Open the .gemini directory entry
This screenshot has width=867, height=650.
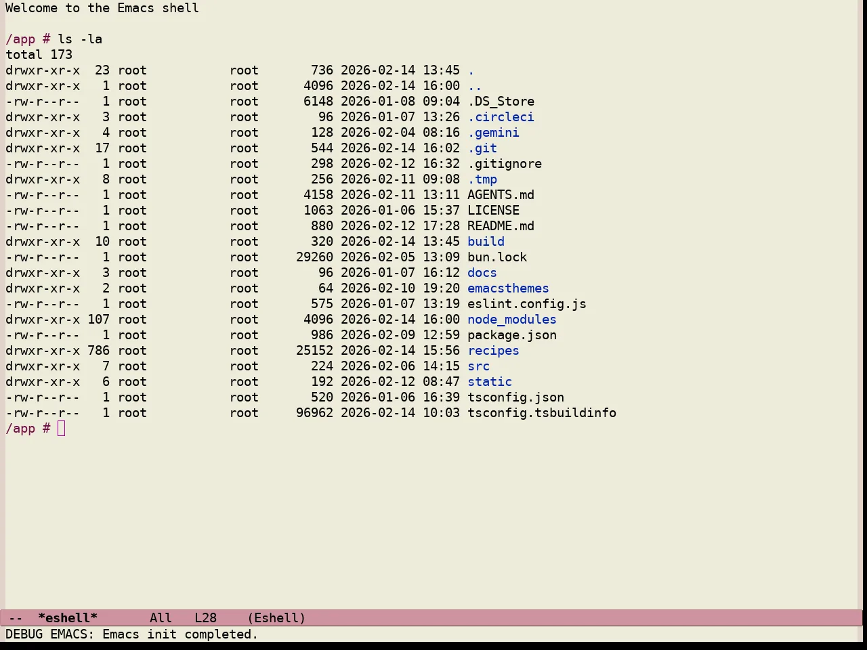(493, 133)
